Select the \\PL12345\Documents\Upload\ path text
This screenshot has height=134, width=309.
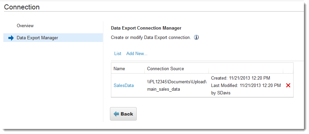coord(177,82)
